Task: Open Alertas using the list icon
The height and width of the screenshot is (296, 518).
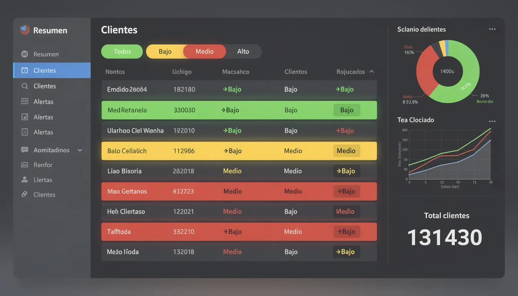Action: pos(24,101)
